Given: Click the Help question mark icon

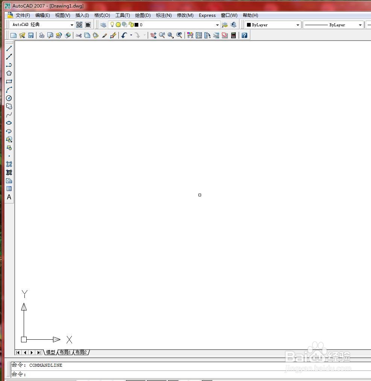Looking at the screenshot, I should [244, 36].
